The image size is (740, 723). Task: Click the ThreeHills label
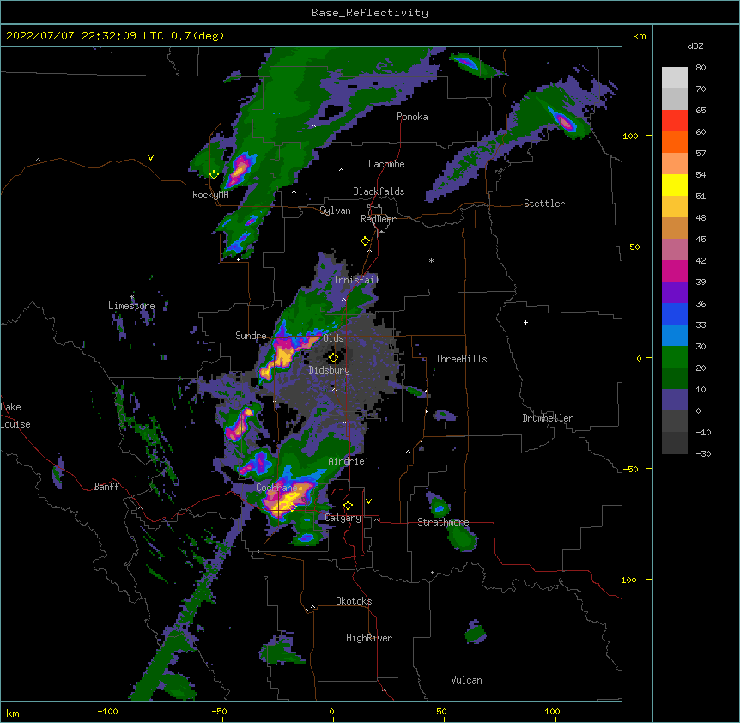pyautogui.click(x=461, y=359)
